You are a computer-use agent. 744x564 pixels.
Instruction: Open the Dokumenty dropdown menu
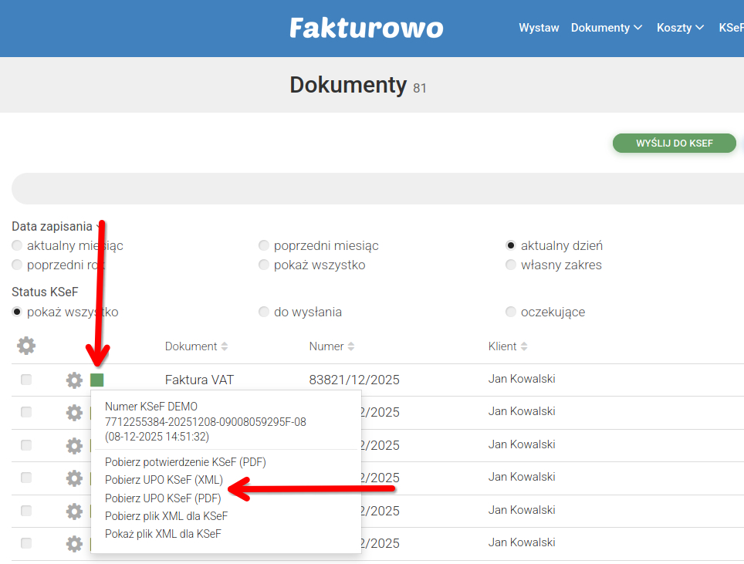pos(607,27)
